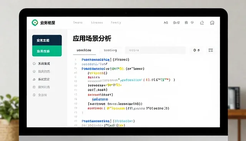Click the short text label right of 'AS'
Viewport: 246px width, 141px height.
point(176,23)
